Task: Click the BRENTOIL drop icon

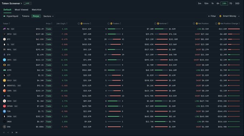Action: [4, 85]
